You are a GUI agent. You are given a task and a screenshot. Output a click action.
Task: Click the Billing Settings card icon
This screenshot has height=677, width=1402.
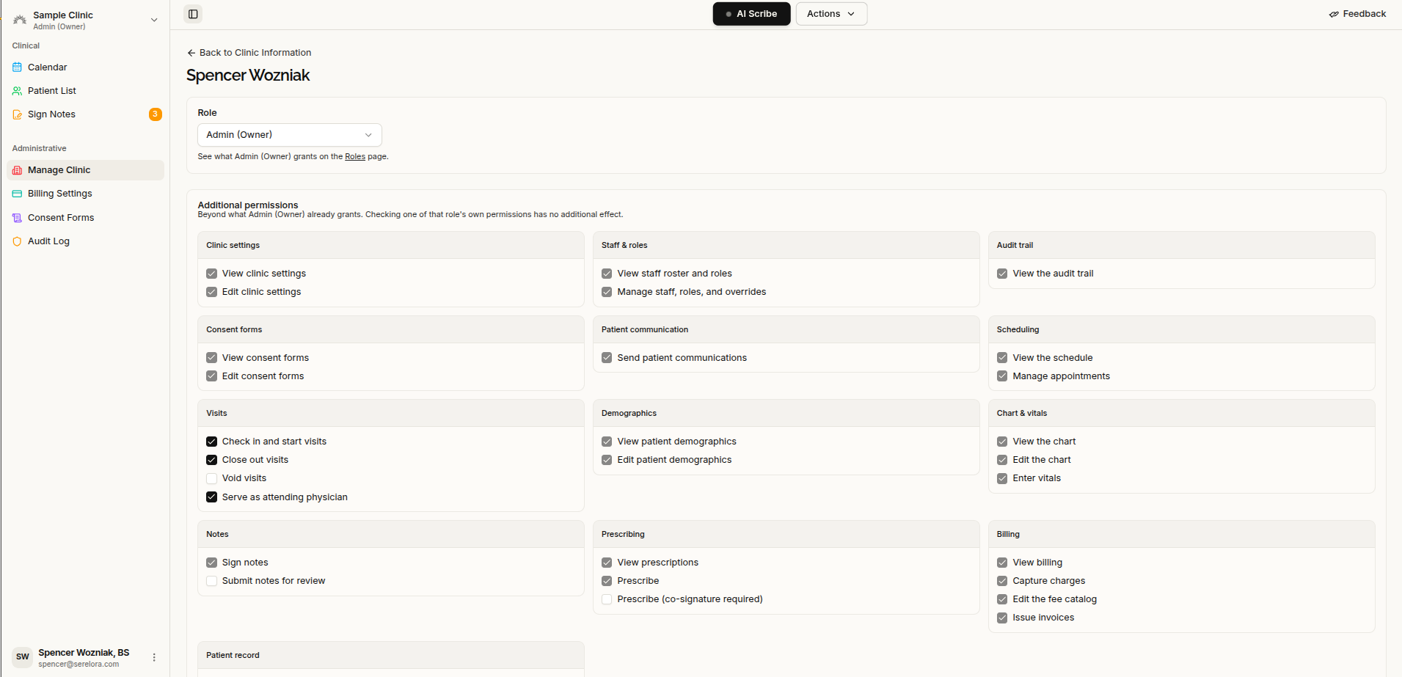coord(17,194)
